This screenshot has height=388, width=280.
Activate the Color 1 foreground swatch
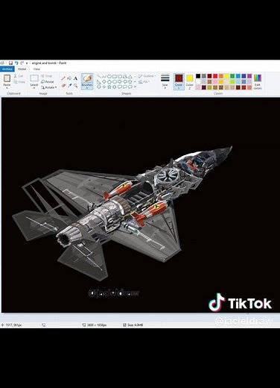[x=179, y=81]
